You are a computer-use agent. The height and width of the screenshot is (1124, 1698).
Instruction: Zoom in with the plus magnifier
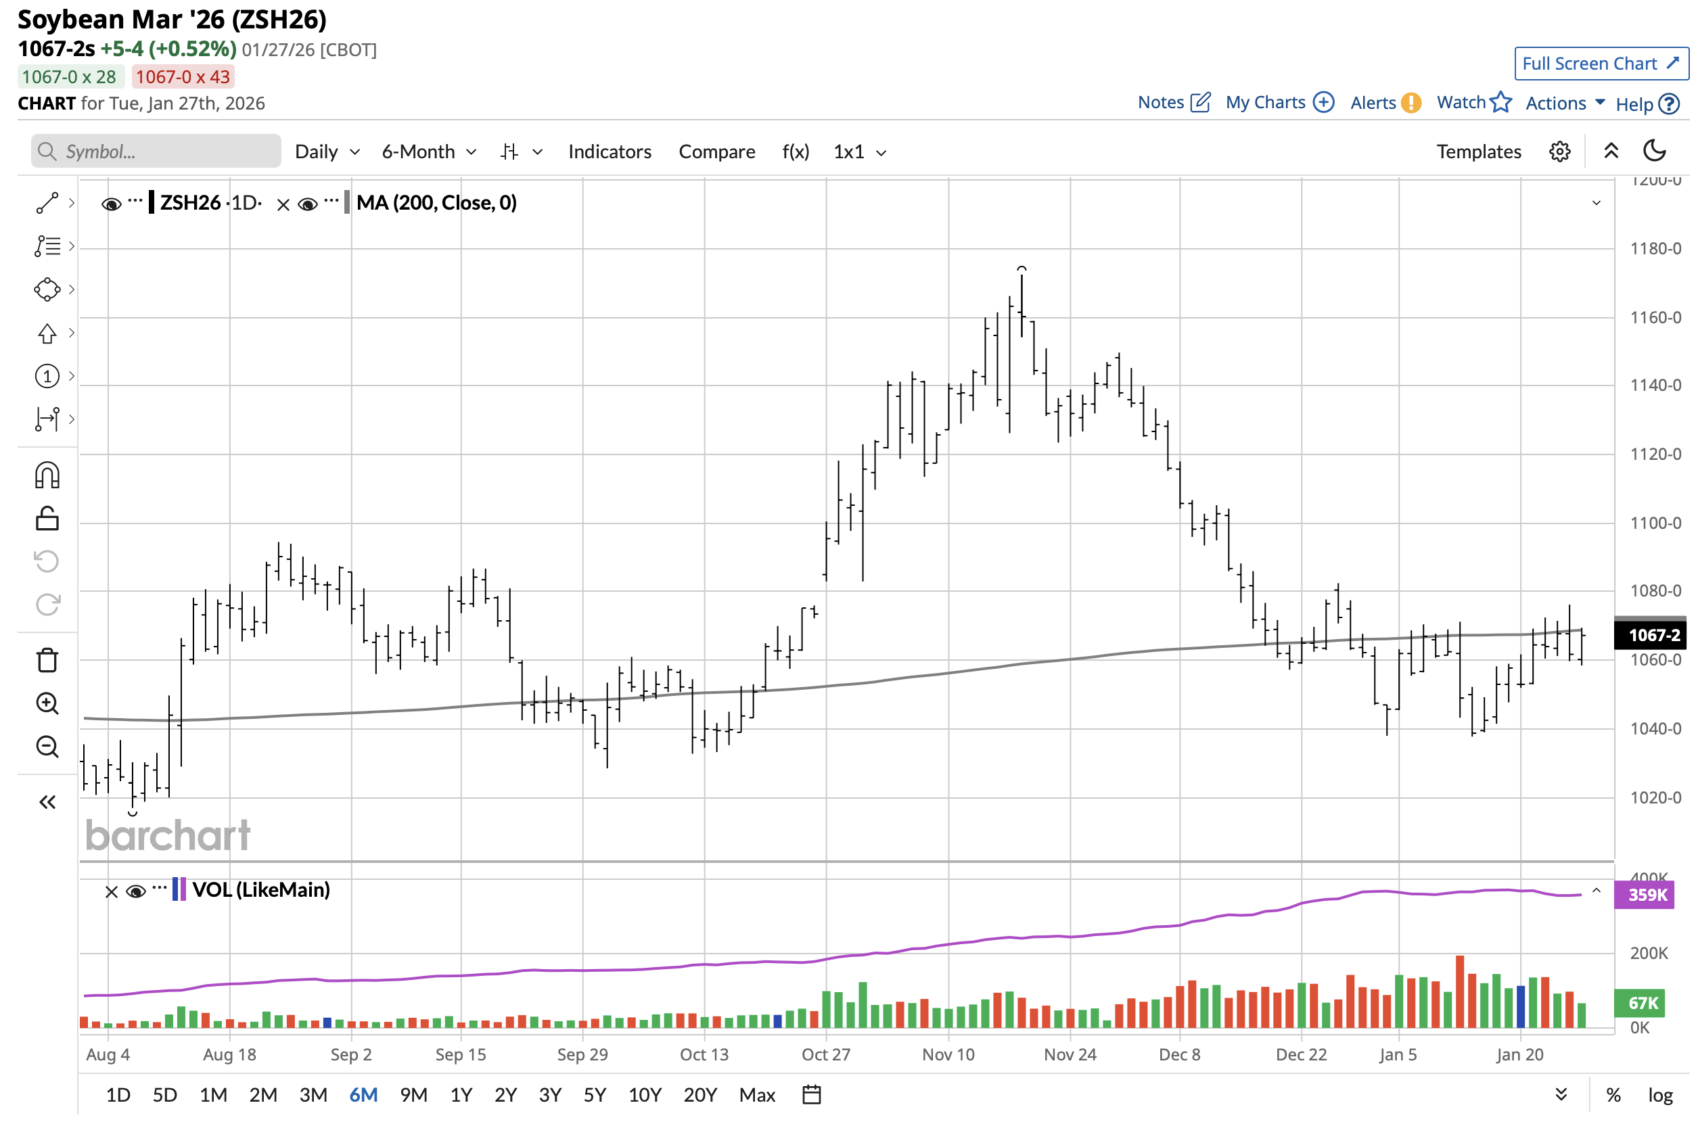tap(47, 704)
